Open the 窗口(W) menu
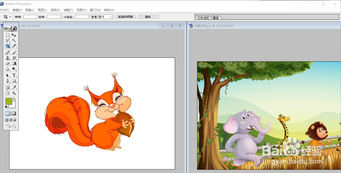This screenshot has width=341, height=173. (95, 10)
